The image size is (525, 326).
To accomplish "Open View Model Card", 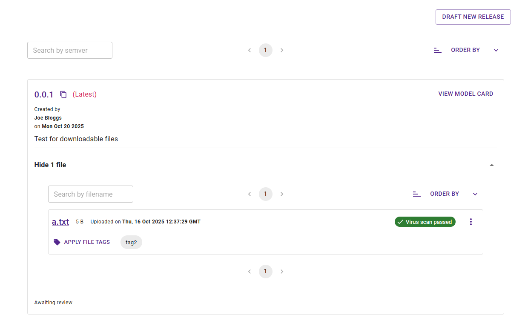I will pos(465,94).
